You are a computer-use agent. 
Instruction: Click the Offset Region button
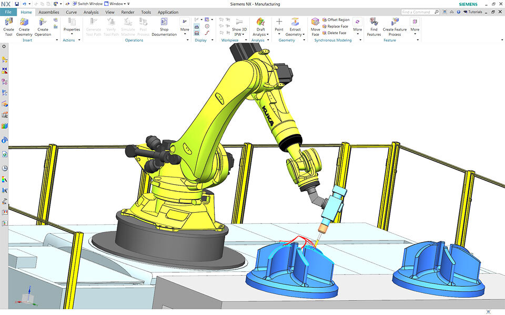coord(336,20)
